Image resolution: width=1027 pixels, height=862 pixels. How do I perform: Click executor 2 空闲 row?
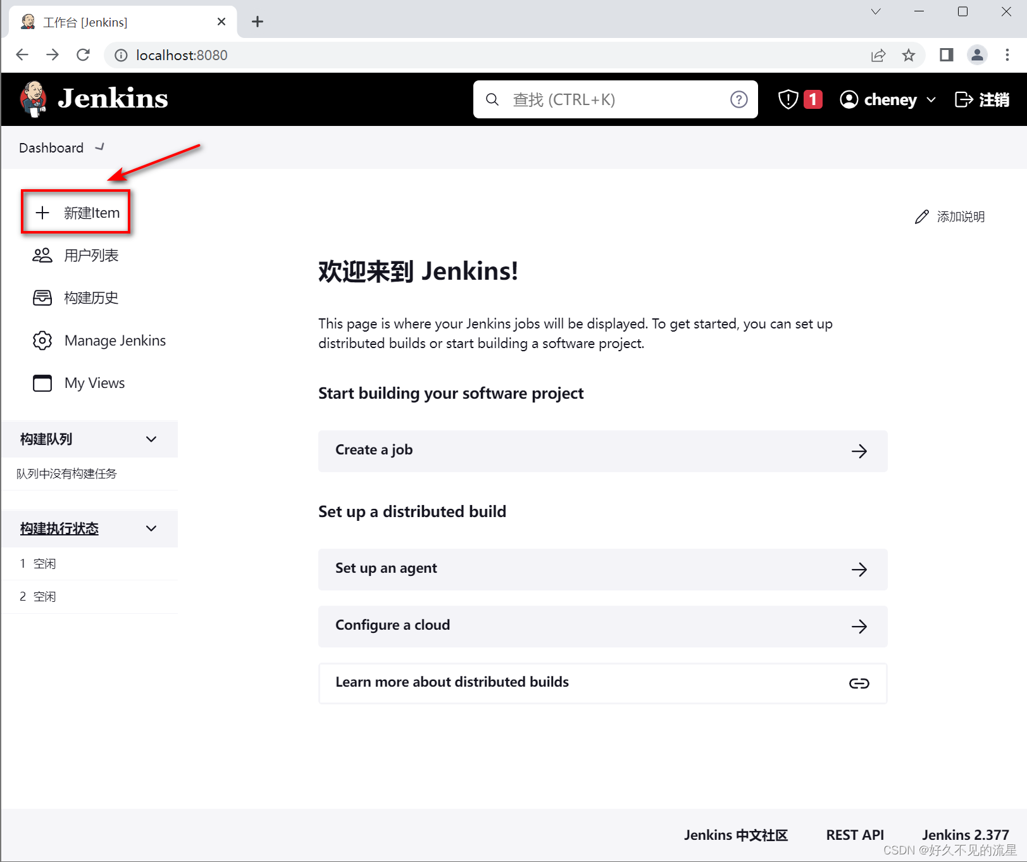point(90,597)
